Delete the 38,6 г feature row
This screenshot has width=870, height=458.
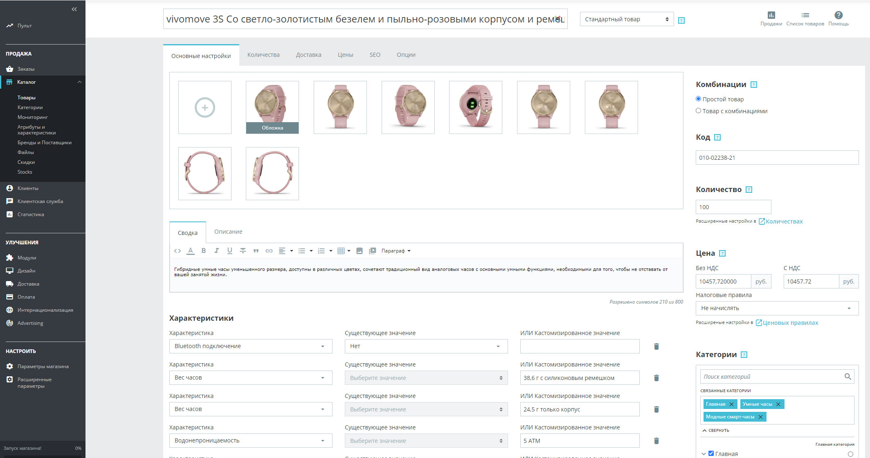656,378
